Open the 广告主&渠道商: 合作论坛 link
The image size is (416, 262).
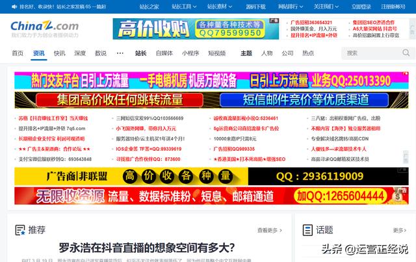(55, 149)
